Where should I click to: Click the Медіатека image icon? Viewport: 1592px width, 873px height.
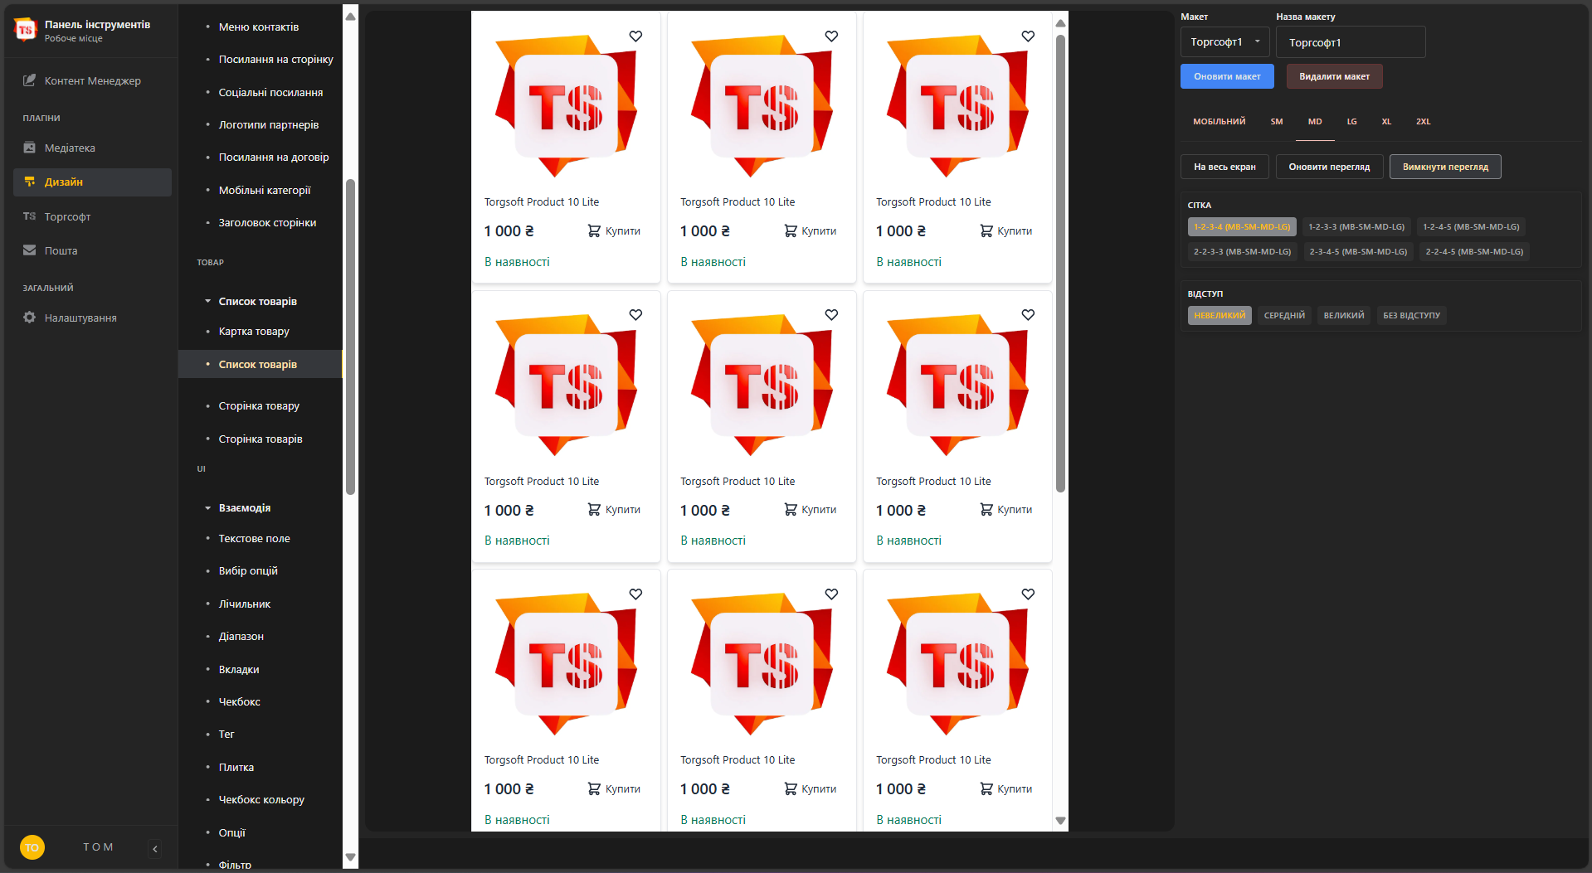pos(30,148)
